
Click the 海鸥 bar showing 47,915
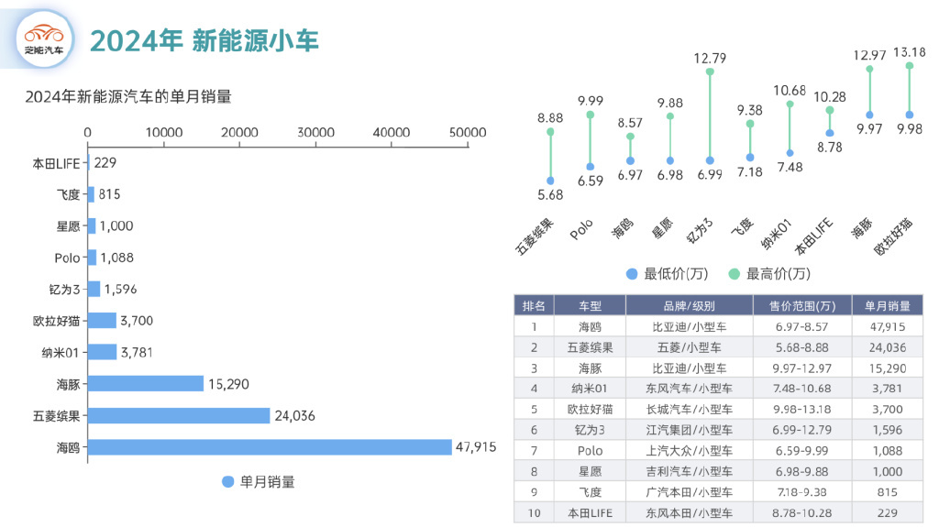point(270,447)
